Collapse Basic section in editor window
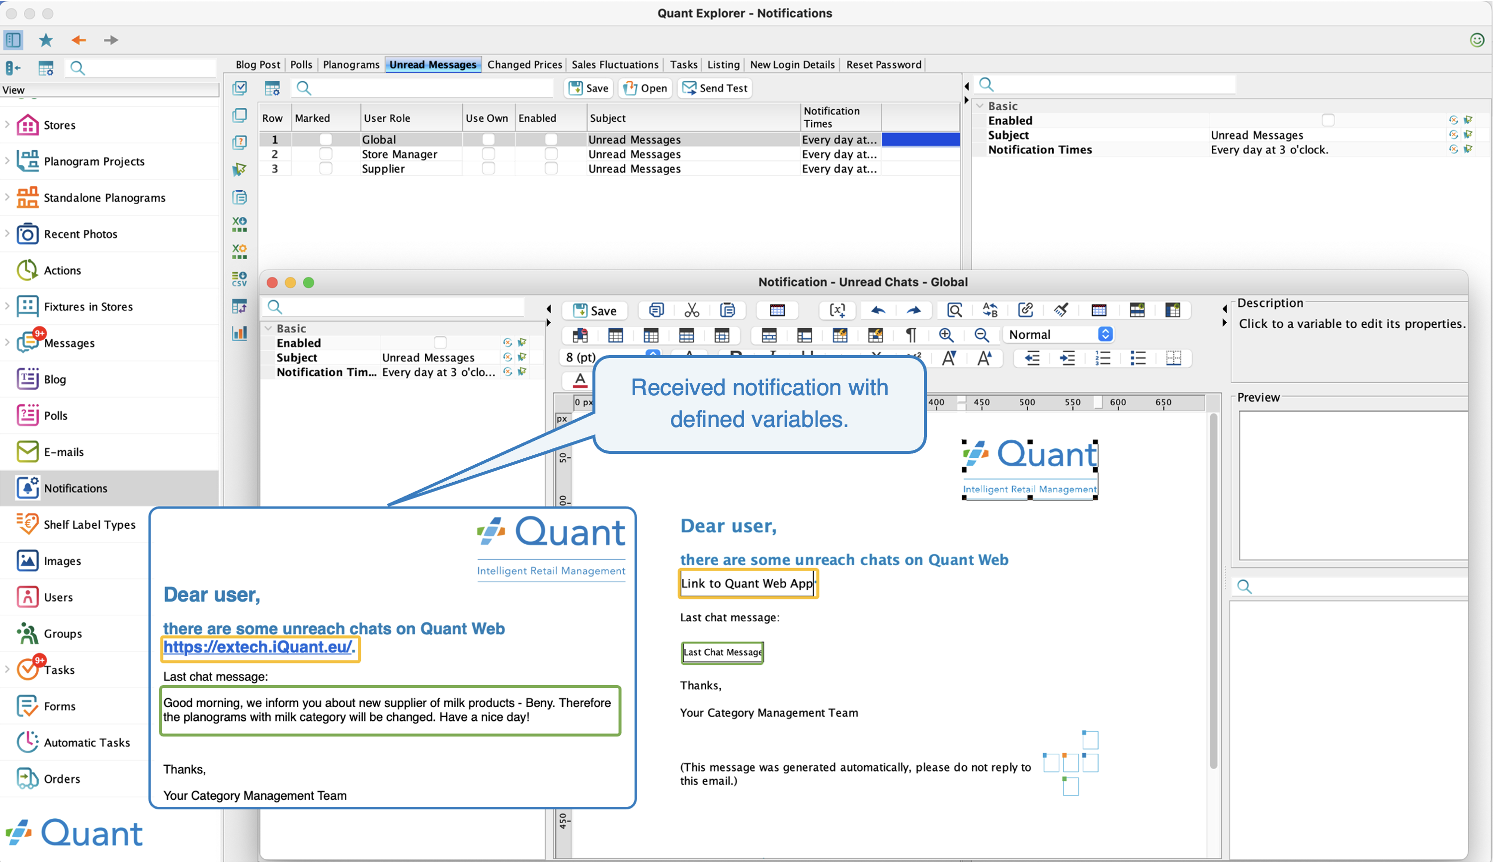 click(268, 328)
